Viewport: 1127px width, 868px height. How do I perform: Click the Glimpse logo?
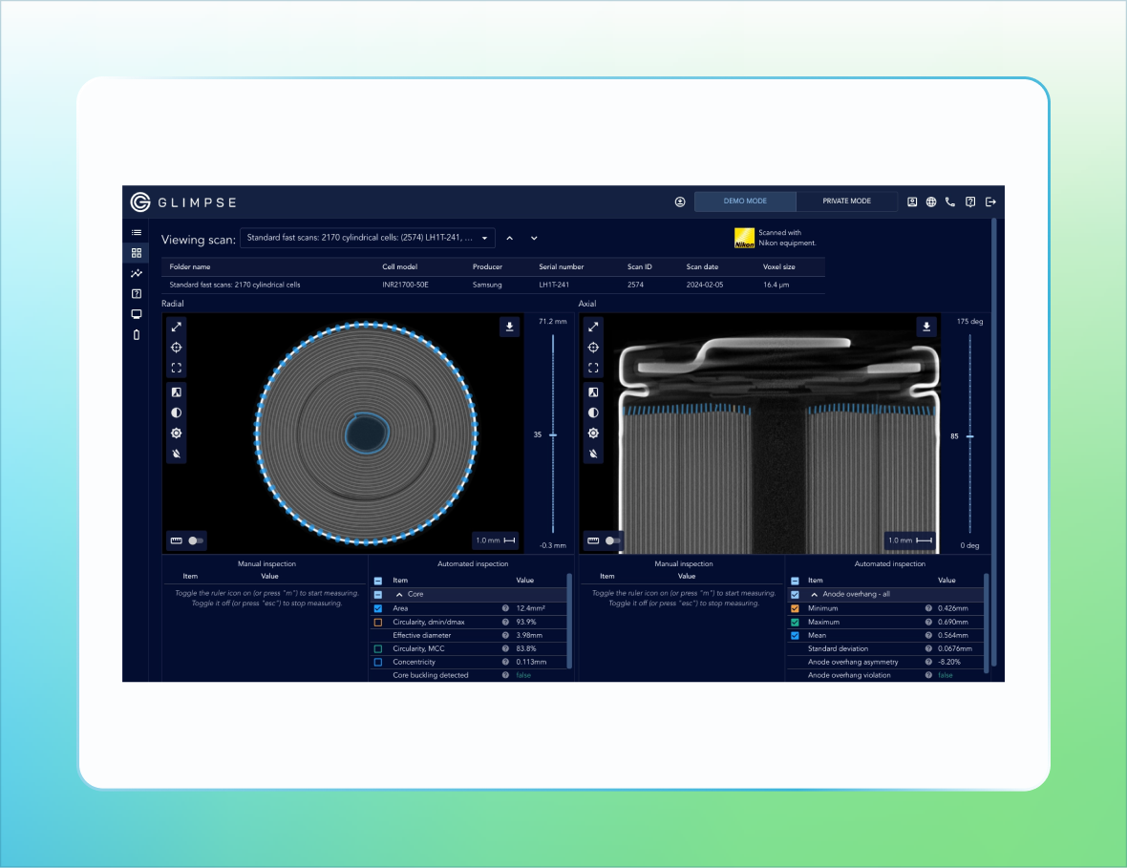[183, 201]
